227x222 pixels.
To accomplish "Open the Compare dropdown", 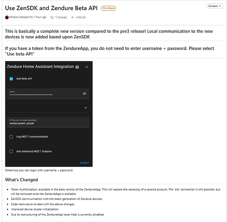I will pyautogui.click(x=215, y=6).
